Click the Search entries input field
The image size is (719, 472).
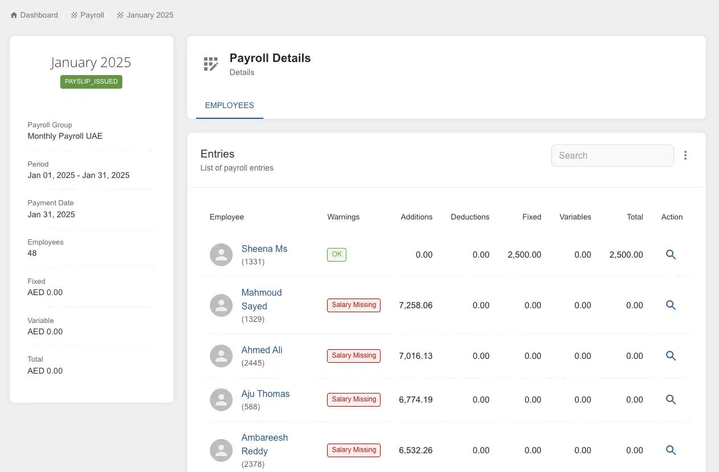click(x=612, y=155)
